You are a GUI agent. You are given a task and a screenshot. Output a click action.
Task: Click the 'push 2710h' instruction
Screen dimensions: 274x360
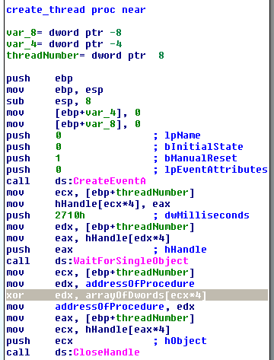click(x=46, y=215)
